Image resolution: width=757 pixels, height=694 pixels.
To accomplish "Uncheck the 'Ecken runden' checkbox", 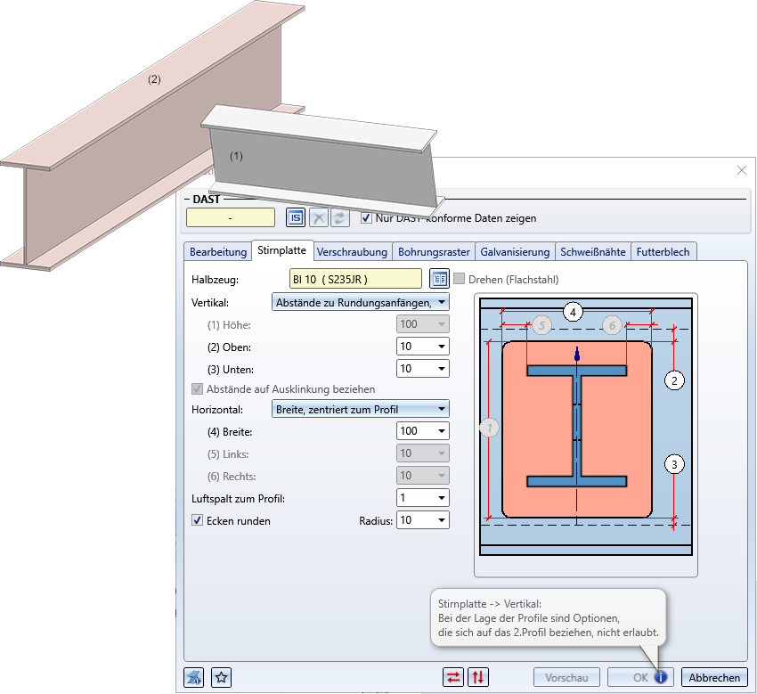I will (198, 520).
